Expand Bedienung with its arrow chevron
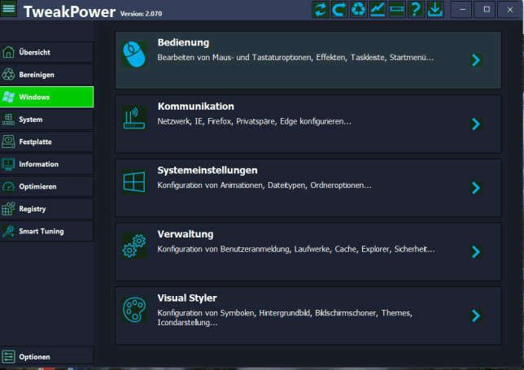The height and width of the screenshot is (370, 524). [x=476, y=59]
